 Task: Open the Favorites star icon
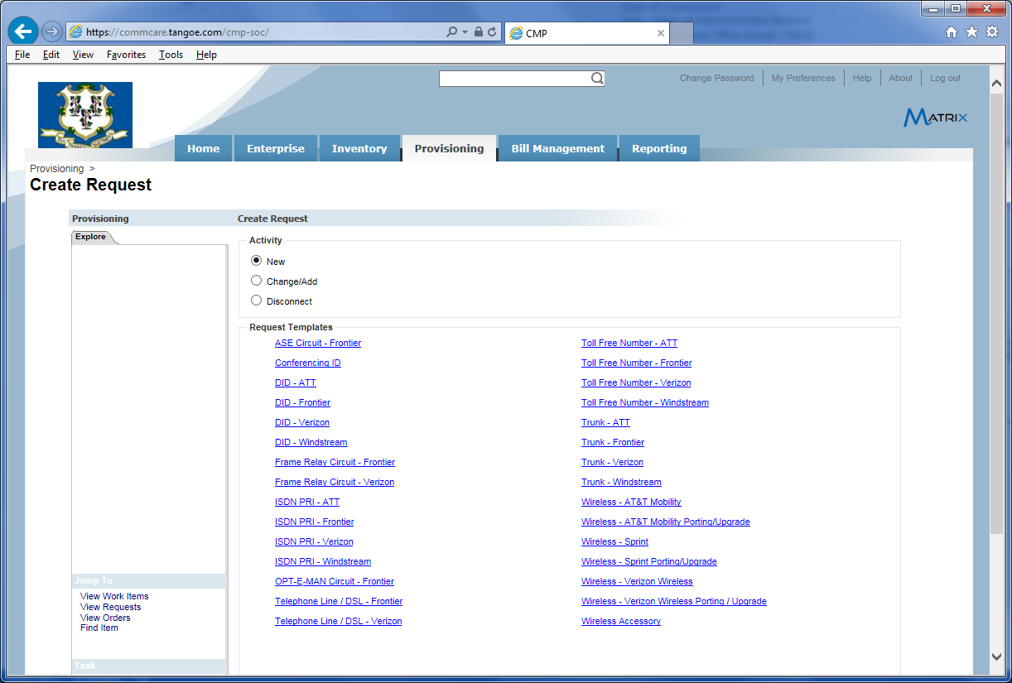click(971, 32)
